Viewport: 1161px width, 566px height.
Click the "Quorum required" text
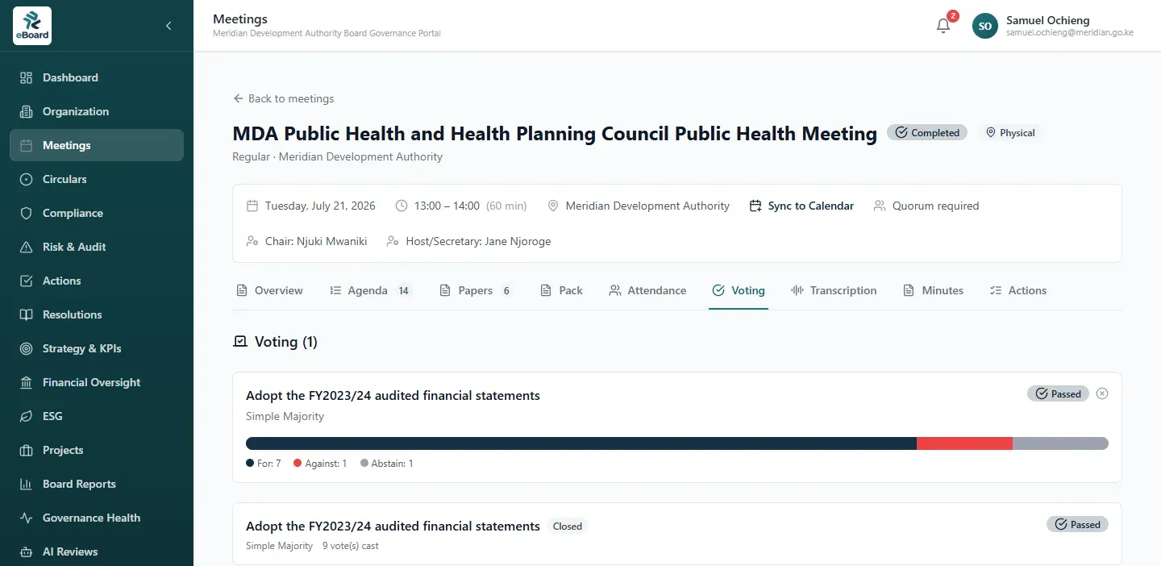click(x=935, y=206)
